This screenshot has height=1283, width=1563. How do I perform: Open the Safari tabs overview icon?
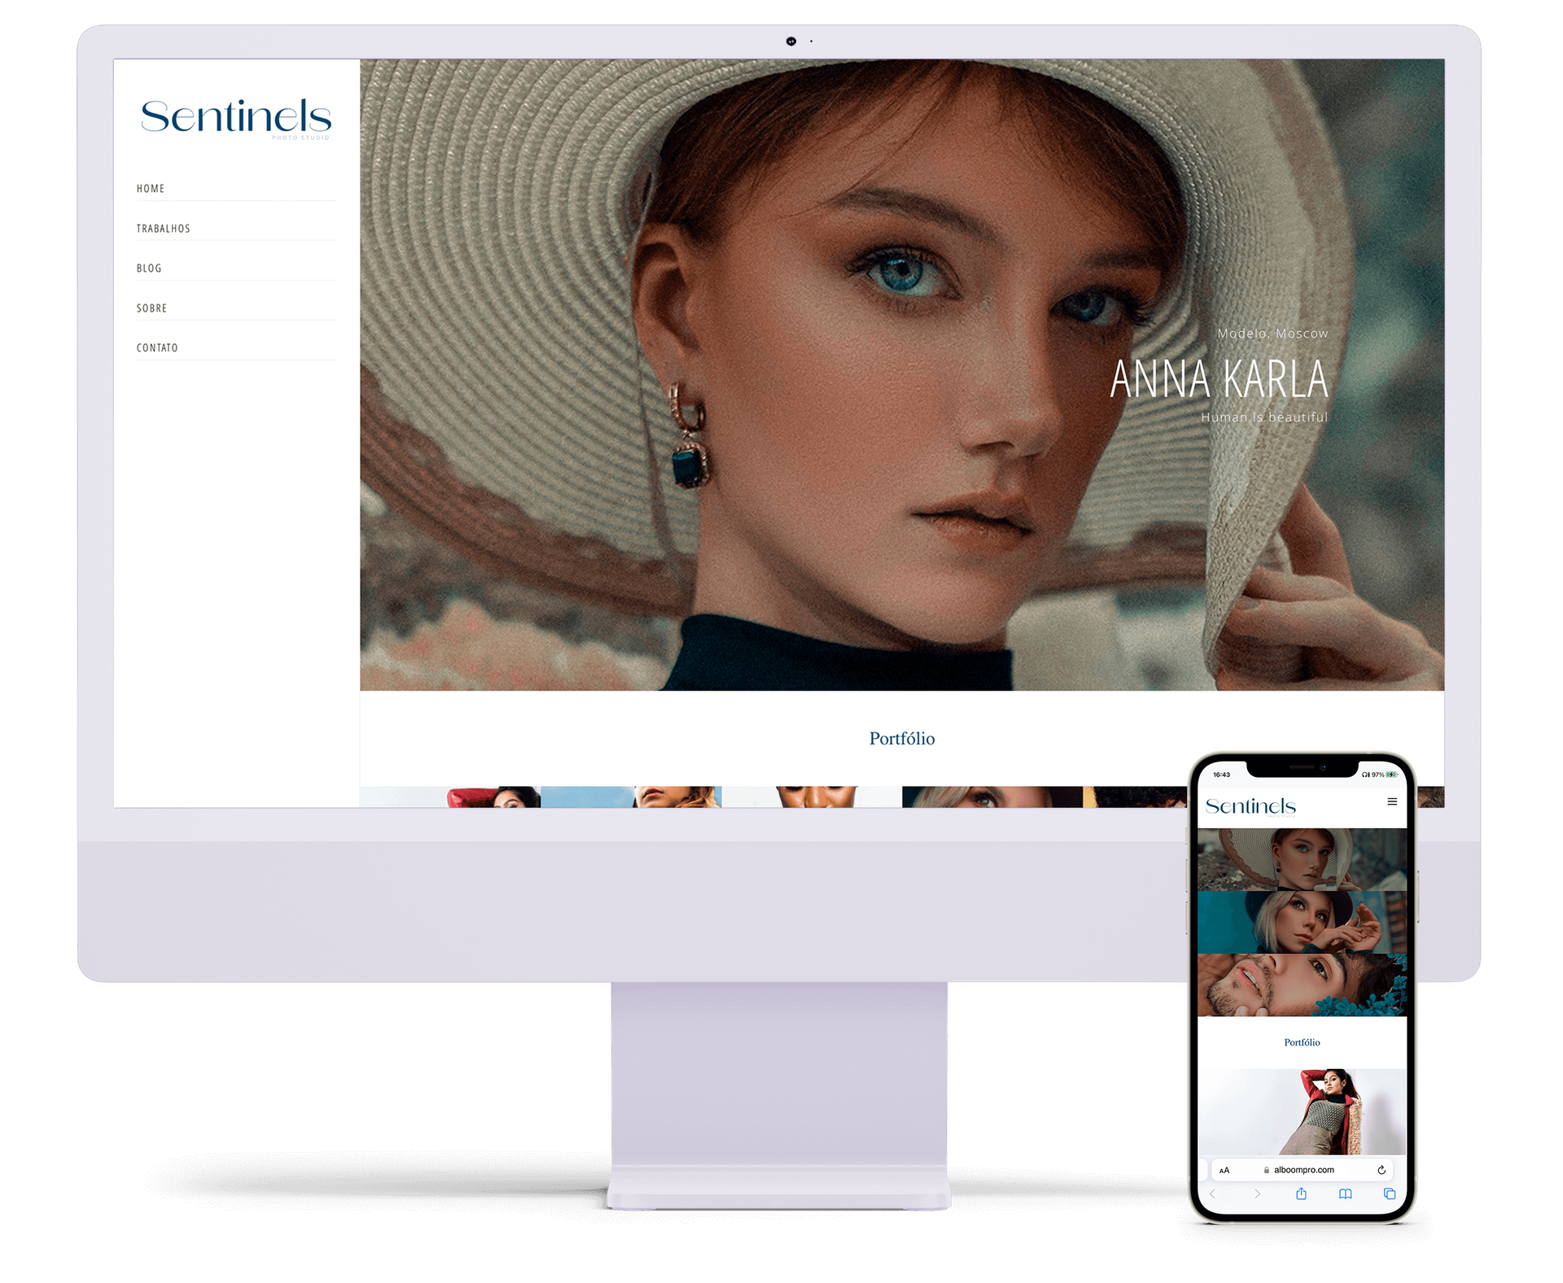click(1390, 1194)
